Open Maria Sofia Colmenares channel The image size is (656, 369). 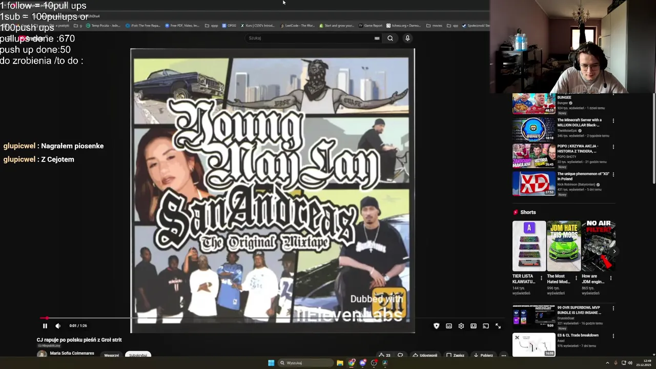pos(72,353)
